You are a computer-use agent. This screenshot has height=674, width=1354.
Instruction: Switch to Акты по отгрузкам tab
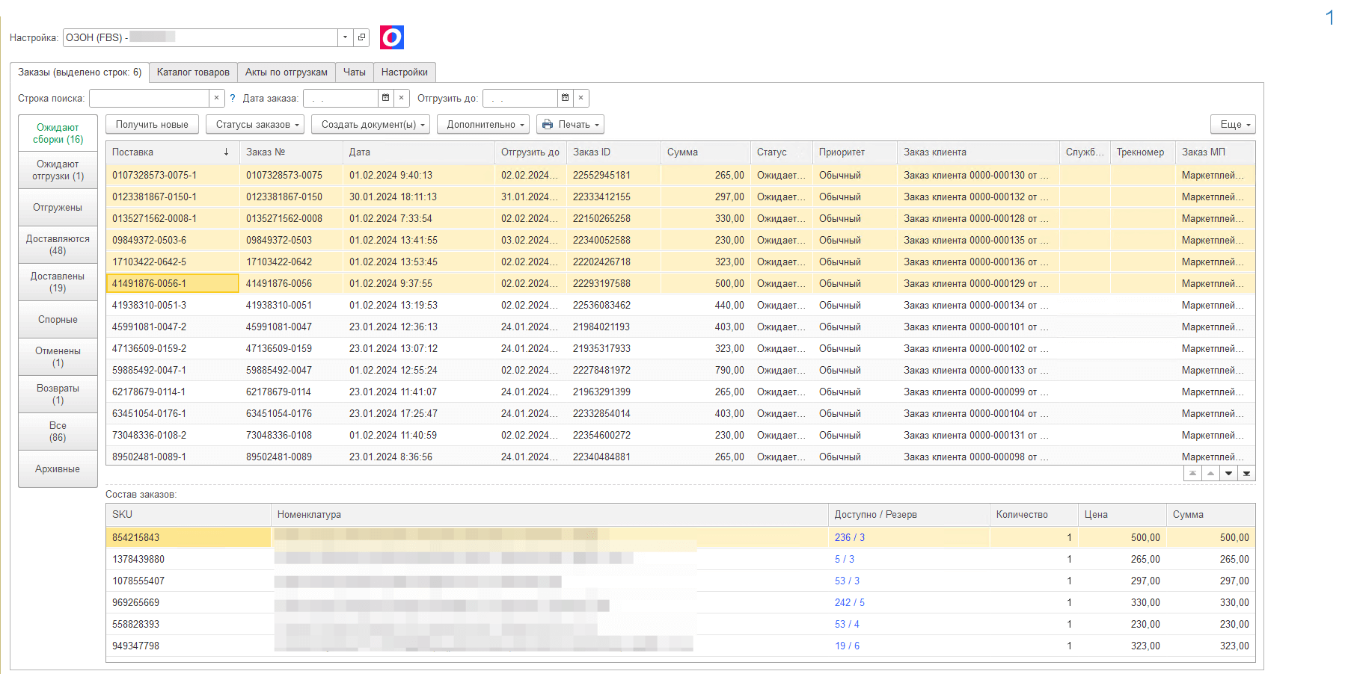(x=287, y=72)
